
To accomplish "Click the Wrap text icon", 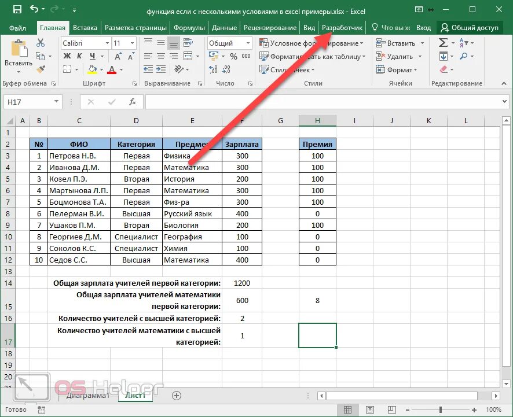I will (188, 42).
